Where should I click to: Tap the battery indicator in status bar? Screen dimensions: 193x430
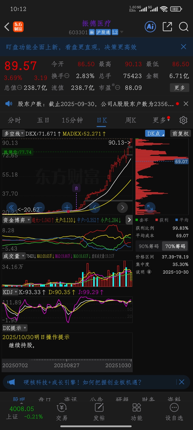pos(176,9)
